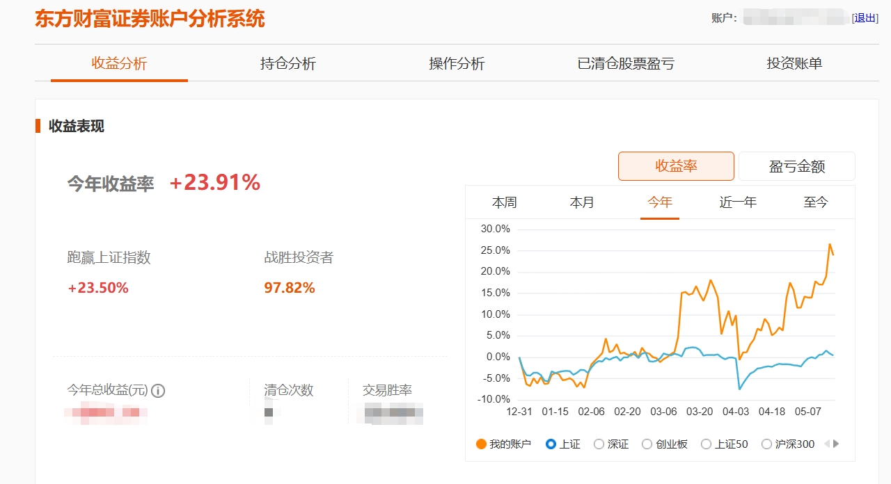The width and height of the screenshot is (891, 484).
Task: Open the 收益分析 tab
Action: point(120,63)
